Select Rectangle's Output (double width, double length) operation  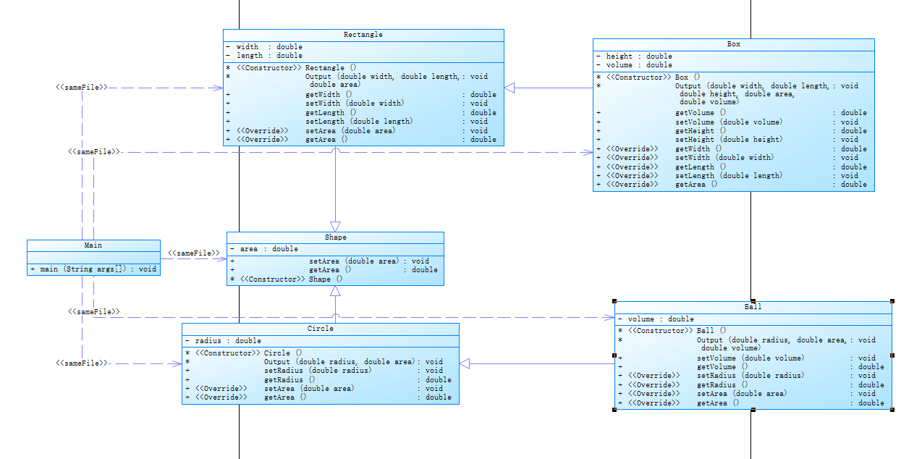coord(356,80)
